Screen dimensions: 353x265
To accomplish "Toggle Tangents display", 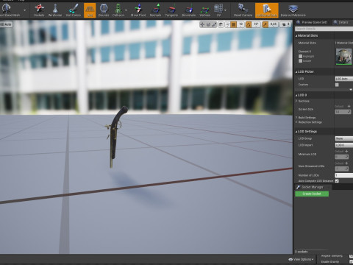I will pyautogui.click(x=171, y=10).
